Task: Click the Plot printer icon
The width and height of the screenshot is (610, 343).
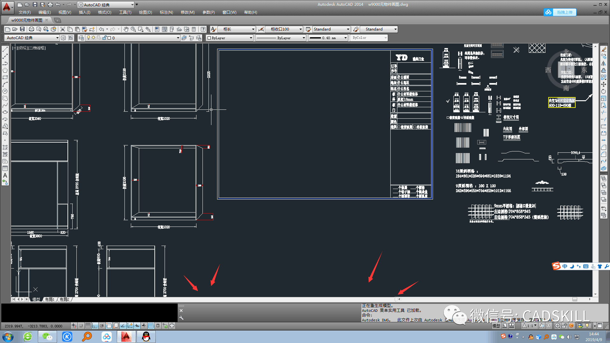Action: tap(31, 29)
